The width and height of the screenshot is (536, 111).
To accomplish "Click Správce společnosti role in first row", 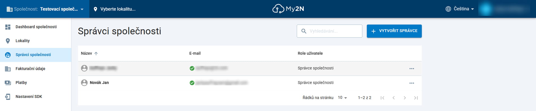I will (x=315, y=68).
